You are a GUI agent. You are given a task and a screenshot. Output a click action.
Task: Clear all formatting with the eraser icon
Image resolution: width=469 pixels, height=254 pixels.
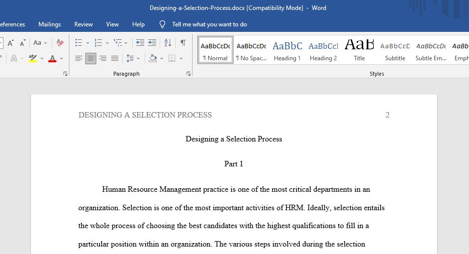point(60,43)
